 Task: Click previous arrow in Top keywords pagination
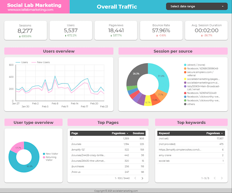click(215, 178)
